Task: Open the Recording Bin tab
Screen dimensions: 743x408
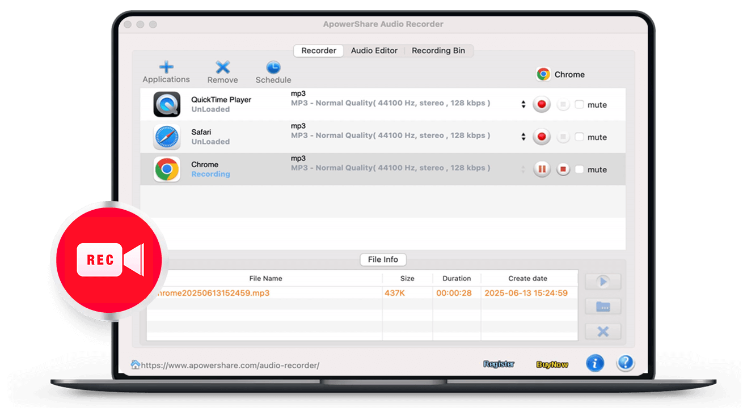Action: [438, 50]
